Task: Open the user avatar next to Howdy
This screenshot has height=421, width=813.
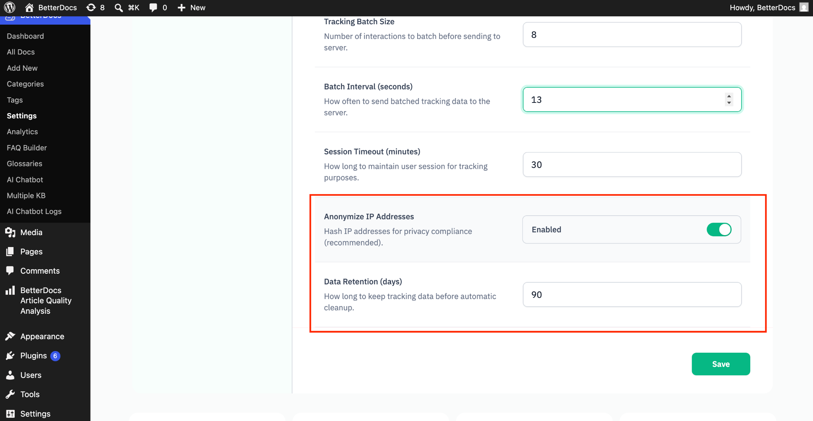Action: coord(804,8)
